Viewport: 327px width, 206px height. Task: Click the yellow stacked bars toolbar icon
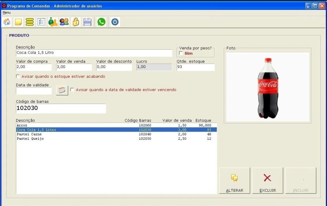click(x=30, y=22)
